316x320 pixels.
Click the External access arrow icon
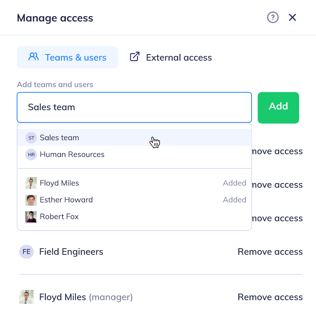(x=135, y=57)
